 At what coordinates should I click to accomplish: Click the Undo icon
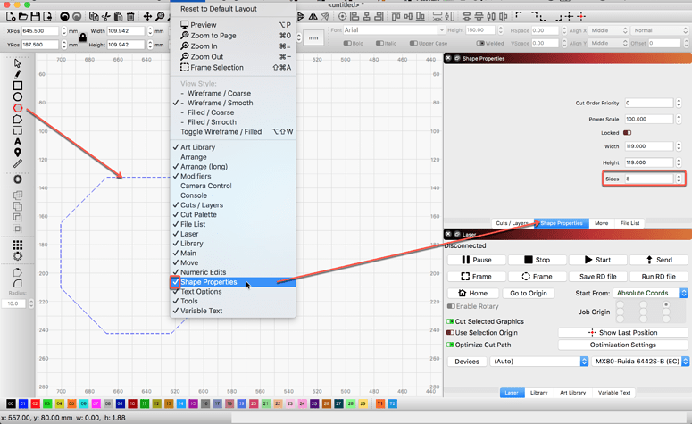coord(64,17)
